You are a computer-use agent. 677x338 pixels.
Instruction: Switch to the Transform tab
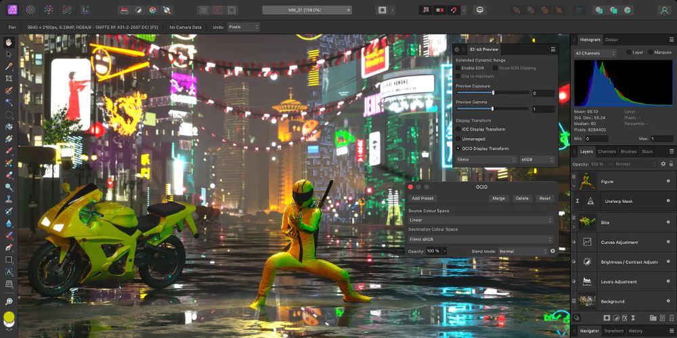tap(613, 331)
